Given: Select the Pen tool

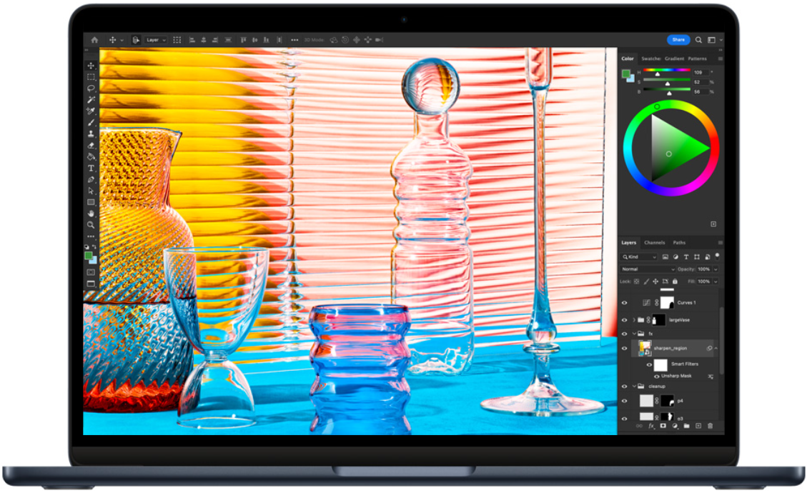Looking at the screenshot, I should tap(91, 179).
